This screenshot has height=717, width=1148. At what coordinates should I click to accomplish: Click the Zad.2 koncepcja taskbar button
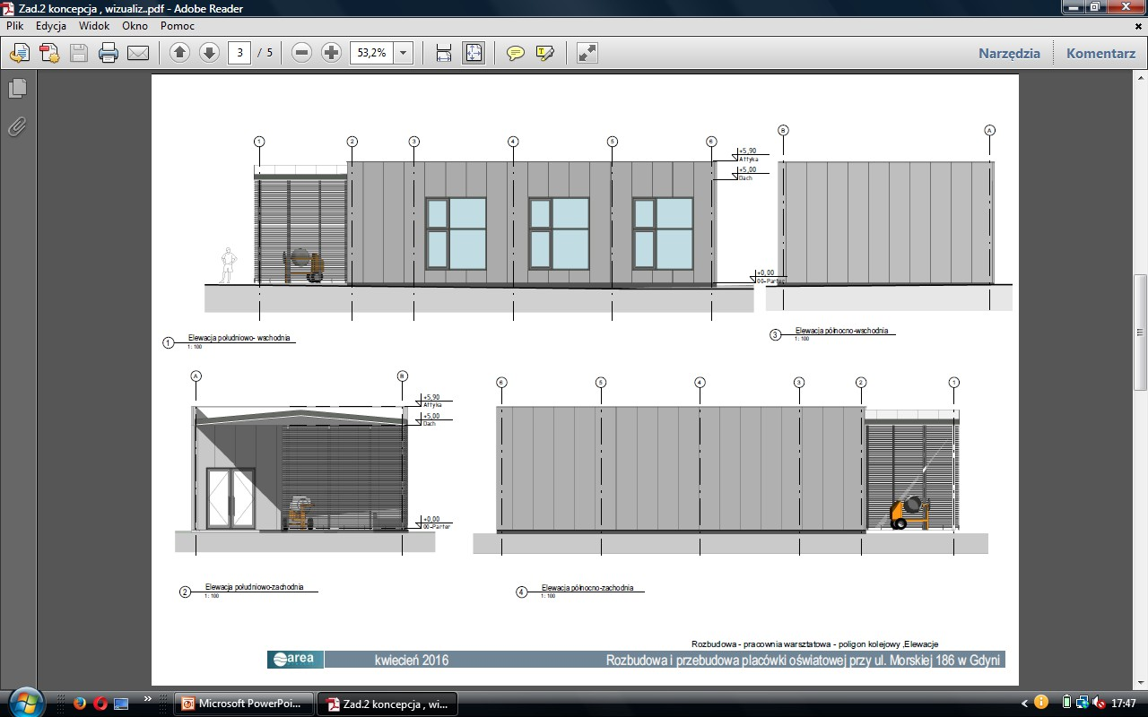click(388, 704)
